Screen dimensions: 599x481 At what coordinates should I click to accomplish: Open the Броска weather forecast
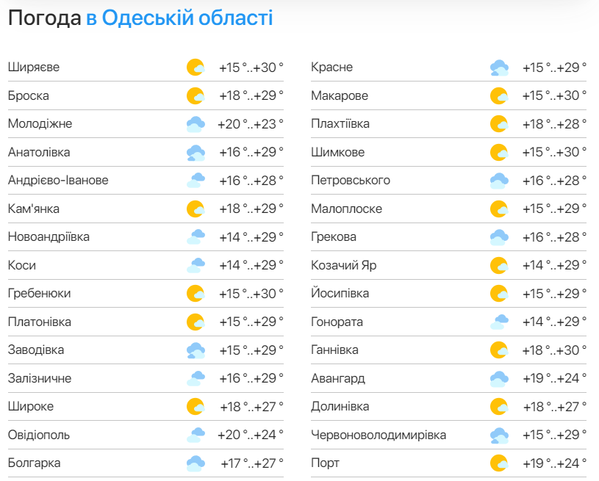pyautogui.click(x=29, y=96)
